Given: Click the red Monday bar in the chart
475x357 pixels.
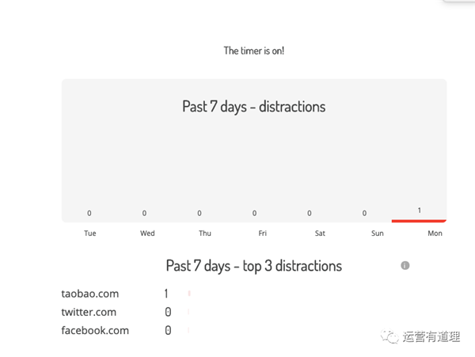Looking at the screenshot, I should pos(419,221).
